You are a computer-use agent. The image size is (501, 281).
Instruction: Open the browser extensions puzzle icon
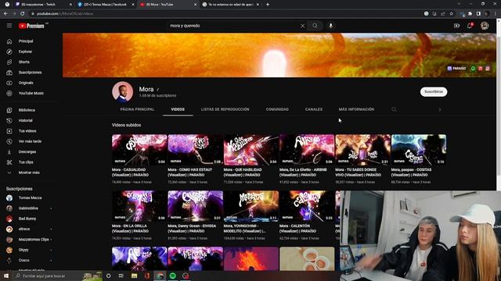pyautogui.click(x=470, y=14)
